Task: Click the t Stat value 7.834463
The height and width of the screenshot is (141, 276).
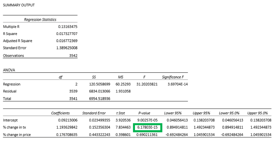Action: pos(123,127)
